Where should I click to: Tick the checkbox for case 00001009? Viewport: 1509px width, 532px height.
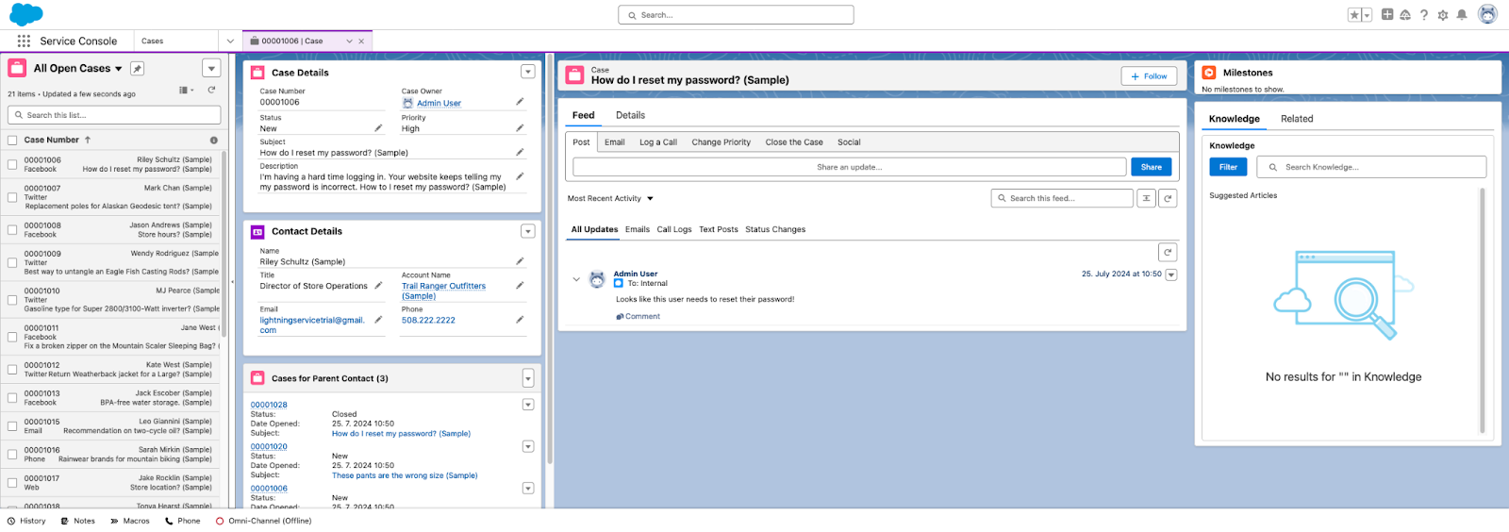[x=12, y=263]
